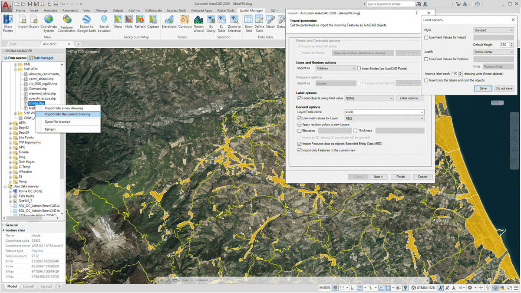Toggle Apply random colors to new Layers
Viewport: 521px width, 293px height.
click(299, 124)
